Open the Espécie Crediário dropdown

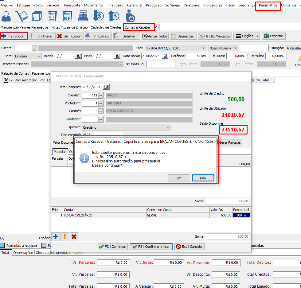[x=167, y=127]
